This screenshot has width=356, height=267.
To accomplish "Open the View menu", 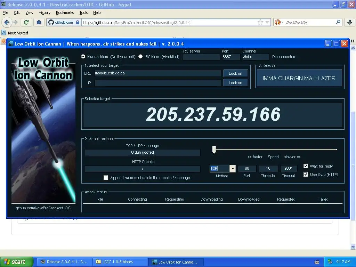I will click(29, 13).
